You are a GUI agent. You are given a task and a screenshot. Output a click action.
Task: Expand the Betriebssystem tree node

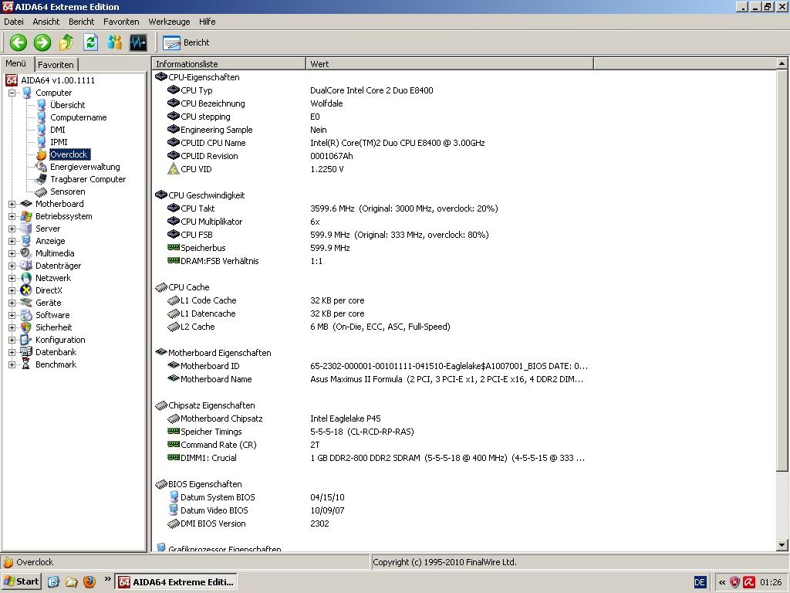(x=12, y=216)
